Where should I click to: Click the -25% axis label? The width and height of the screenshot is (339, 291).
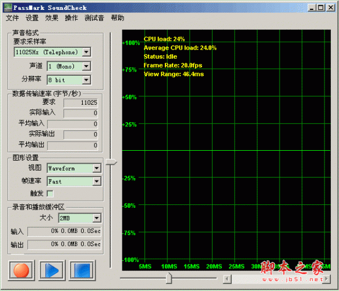tap(129, 178)
